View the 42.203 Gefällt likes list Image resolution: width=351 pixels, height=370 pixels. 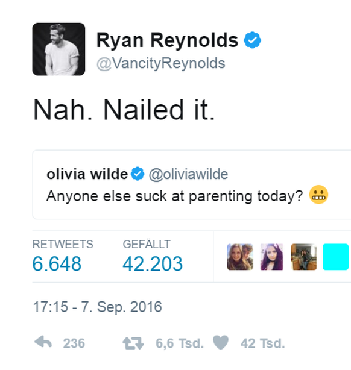153,256
